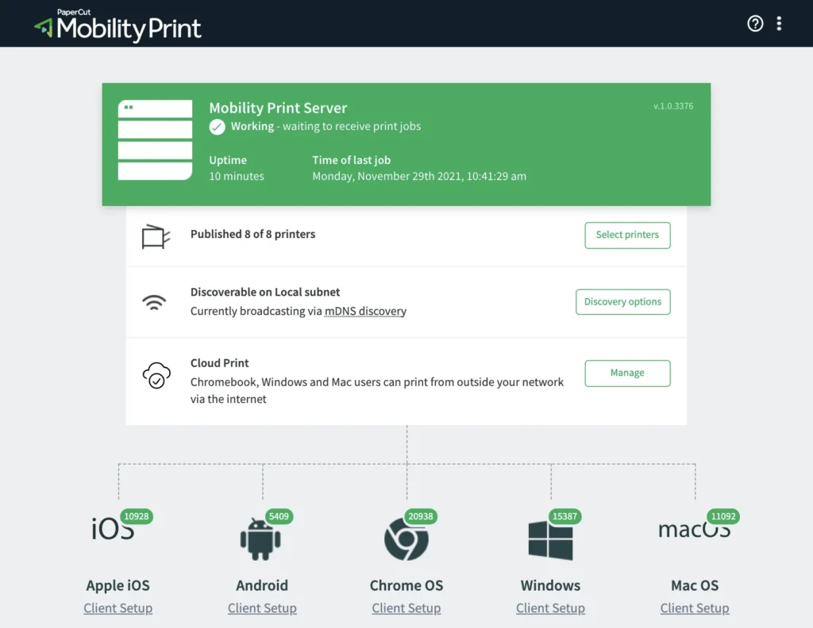Viewport: 813px width, 628px height.
Task: Follow the mDNS discovery link
Action: 365,312
